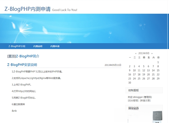Viewport: 169px width, 123px height.
Task: Select calendar day 5
Action: point(144,66)
